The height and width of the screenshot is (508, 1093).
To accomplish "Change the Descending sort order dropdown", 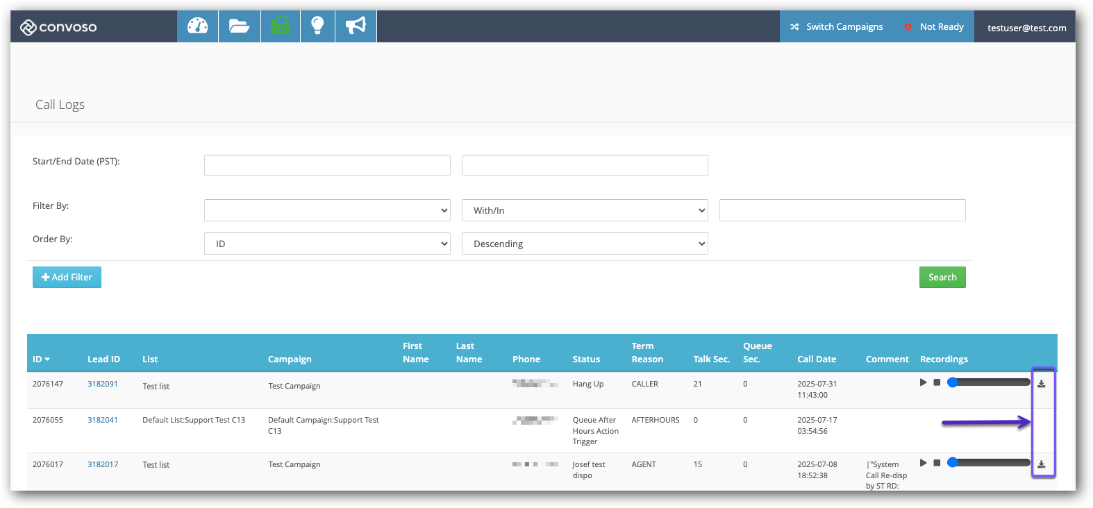I will [x=585, y=244].
